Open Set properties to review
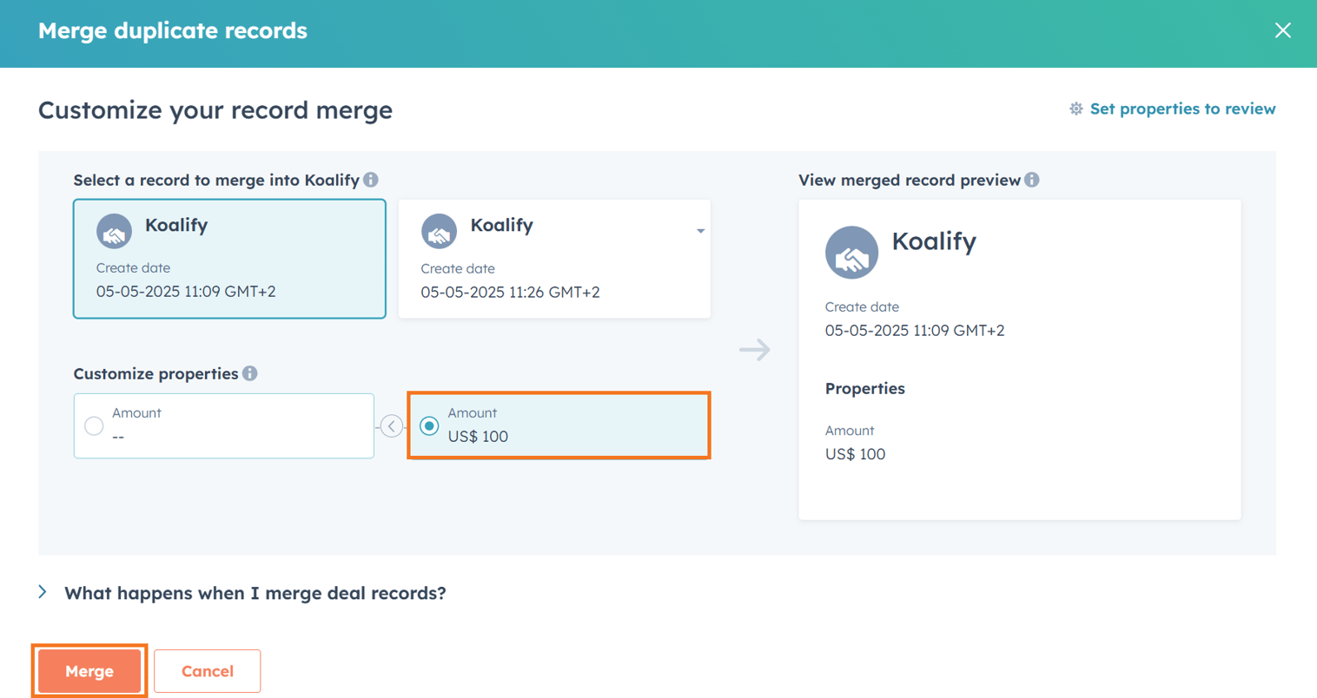1317x698 pixels. click(x=1181, y=109)
